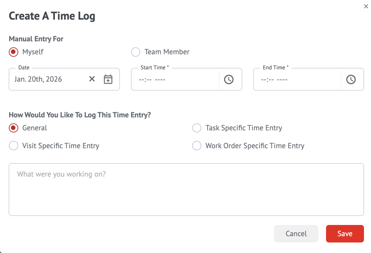The width and height of the screenshot is (371, 253).
Task: Close the Create A Time Log dialog
Action: tap(366, 6)
